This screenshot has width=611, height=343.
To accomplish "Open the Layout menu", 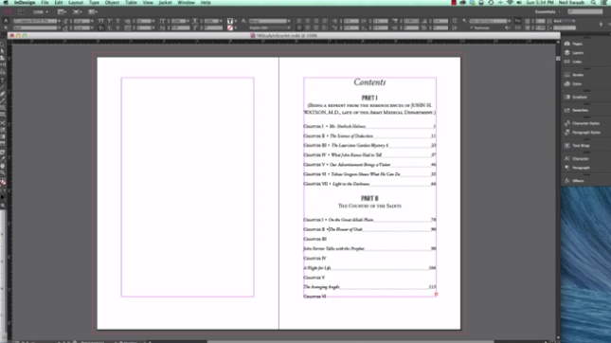I will tap(76, 3).
